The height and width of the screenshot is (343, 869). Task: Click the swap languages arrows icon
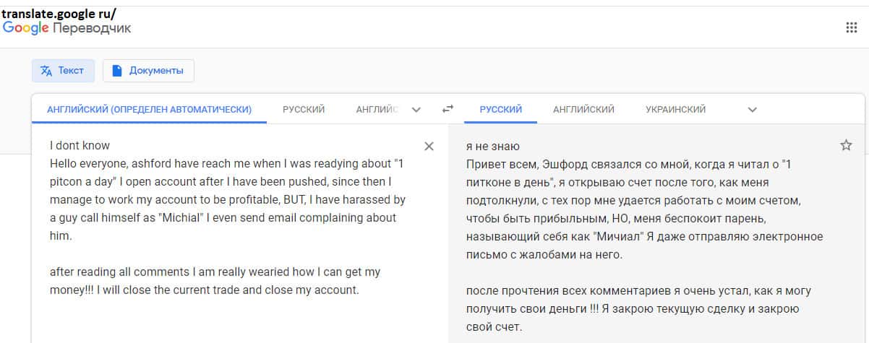tap(448, 110)
